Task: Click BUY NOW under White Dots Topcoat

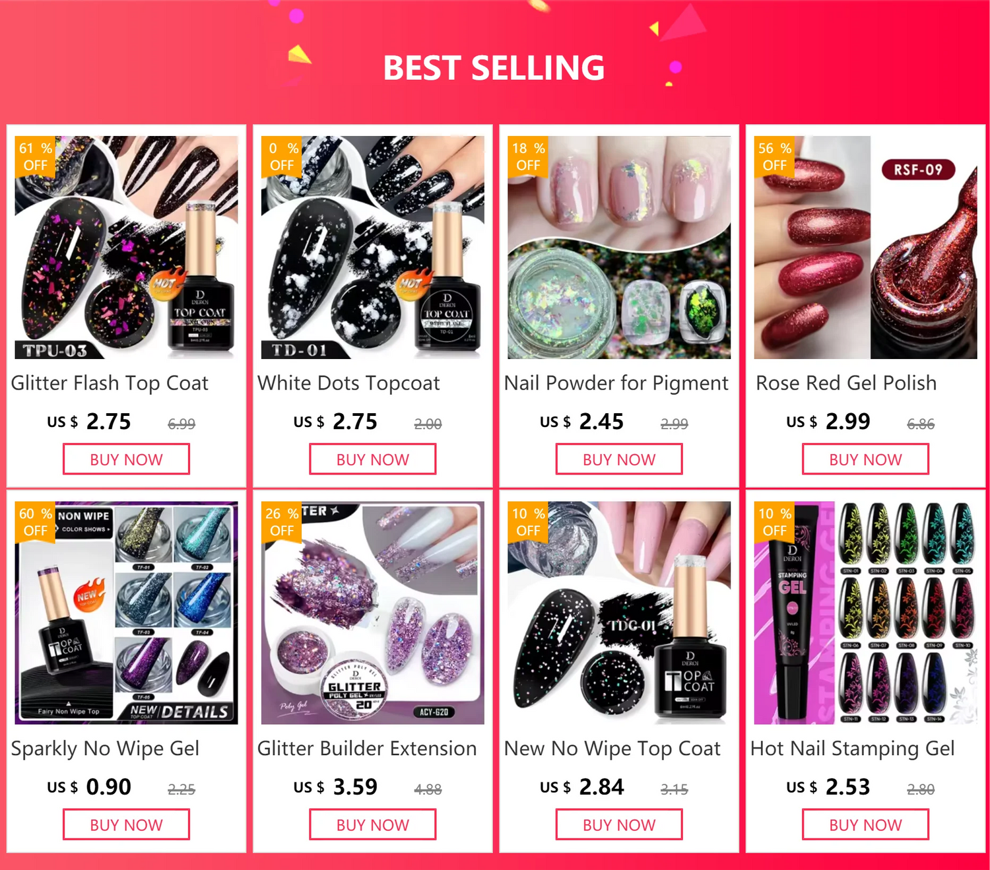Action: [372, 459]
